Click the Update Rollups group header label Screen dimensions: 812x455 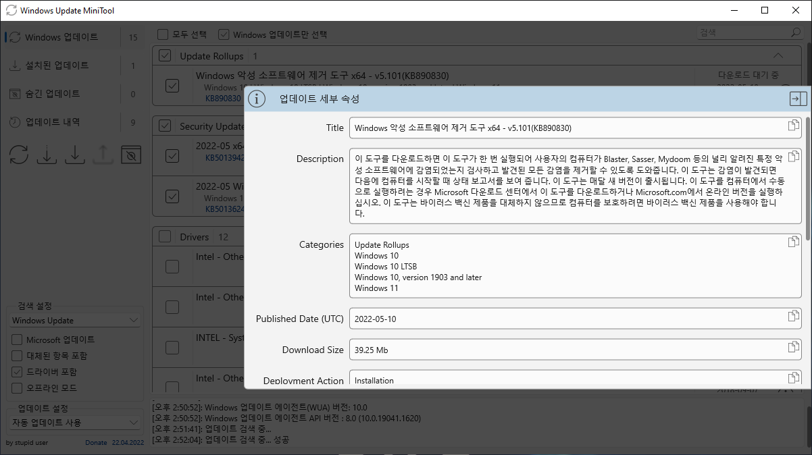tap(211, 56)
